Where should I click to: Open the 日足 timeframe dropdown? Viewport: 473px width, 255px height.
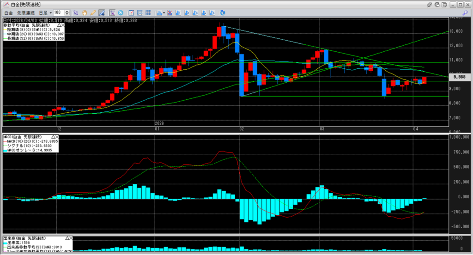click(x=44, y=12)
